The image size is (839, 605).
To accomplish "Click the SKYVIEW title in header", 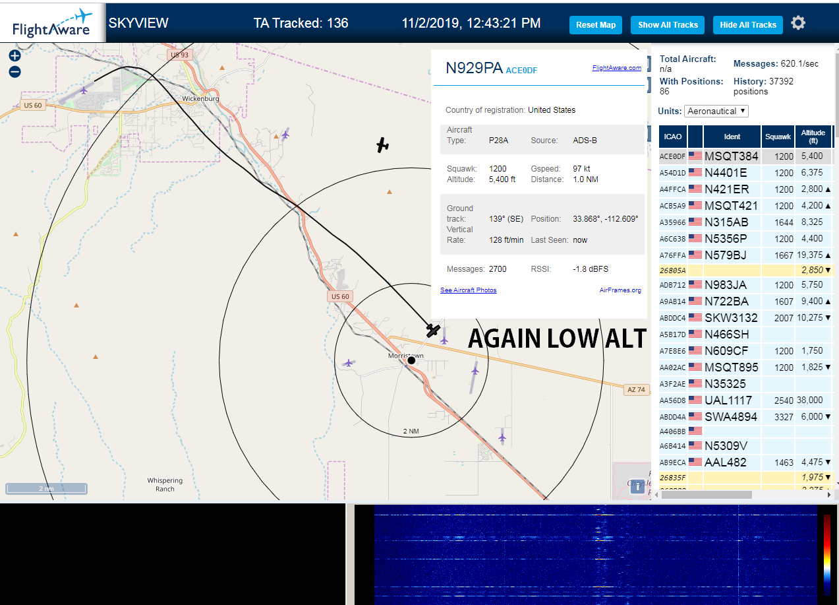I will pyautogui.click(x=138, y=23).
